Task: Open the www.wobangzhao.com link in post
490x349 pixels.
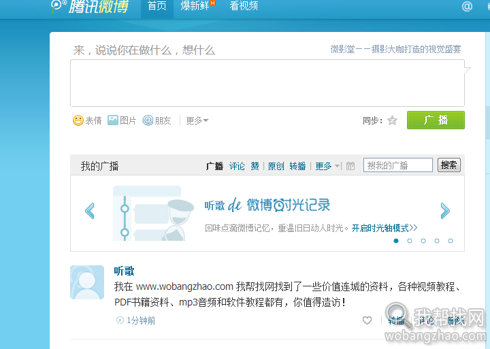Action: (x=184, y=286)
